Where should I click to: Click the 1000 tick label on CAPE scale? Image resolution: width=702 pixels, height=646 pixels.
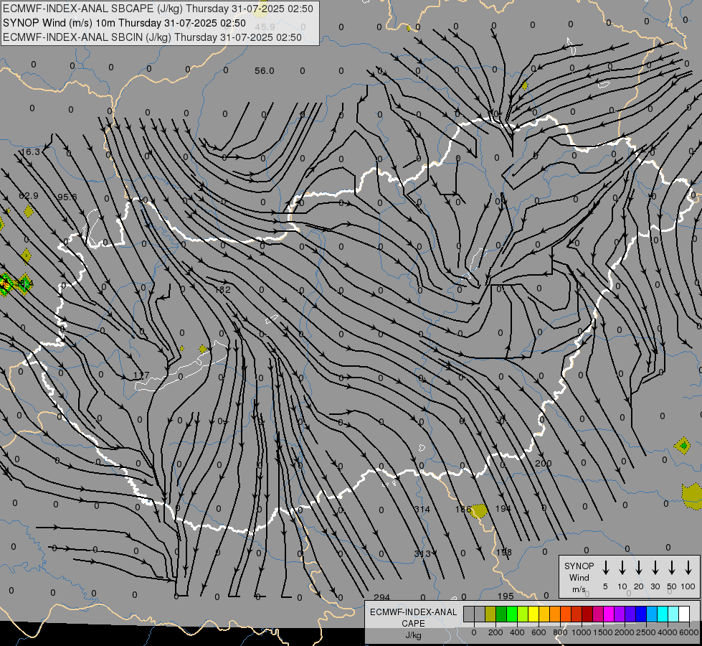click(582, 632)
